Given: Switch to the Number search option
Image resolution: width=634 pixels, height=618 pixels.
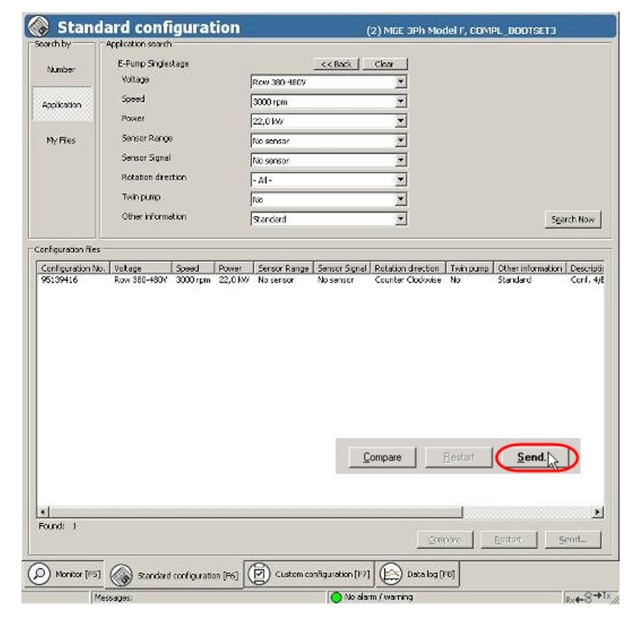Looking at the screenshot, I should coord(61,70).
